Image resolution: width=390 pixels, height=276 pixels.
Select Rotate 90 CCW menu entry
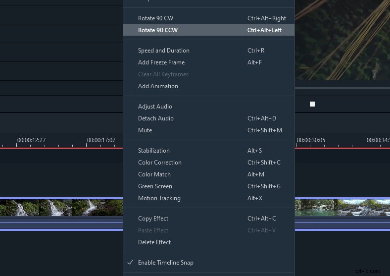(x=157, y=30)
